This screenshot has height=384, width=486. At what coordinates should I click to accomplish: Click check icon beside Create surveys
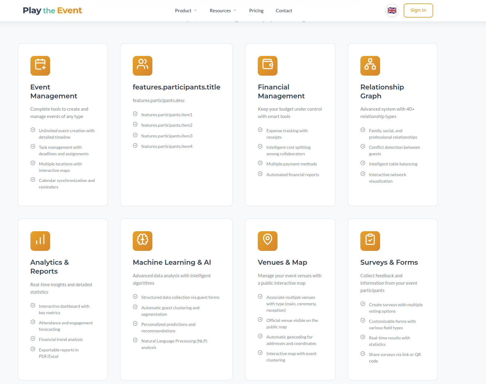[363, 304]
